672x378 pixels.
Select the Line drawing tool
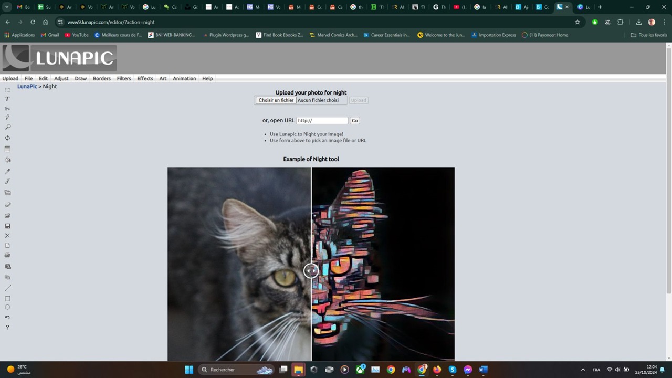(x=7, y=287)
